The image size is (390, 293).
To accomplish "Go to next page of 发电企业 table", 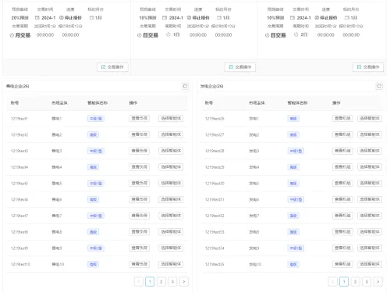I will (x=378, y=281).
